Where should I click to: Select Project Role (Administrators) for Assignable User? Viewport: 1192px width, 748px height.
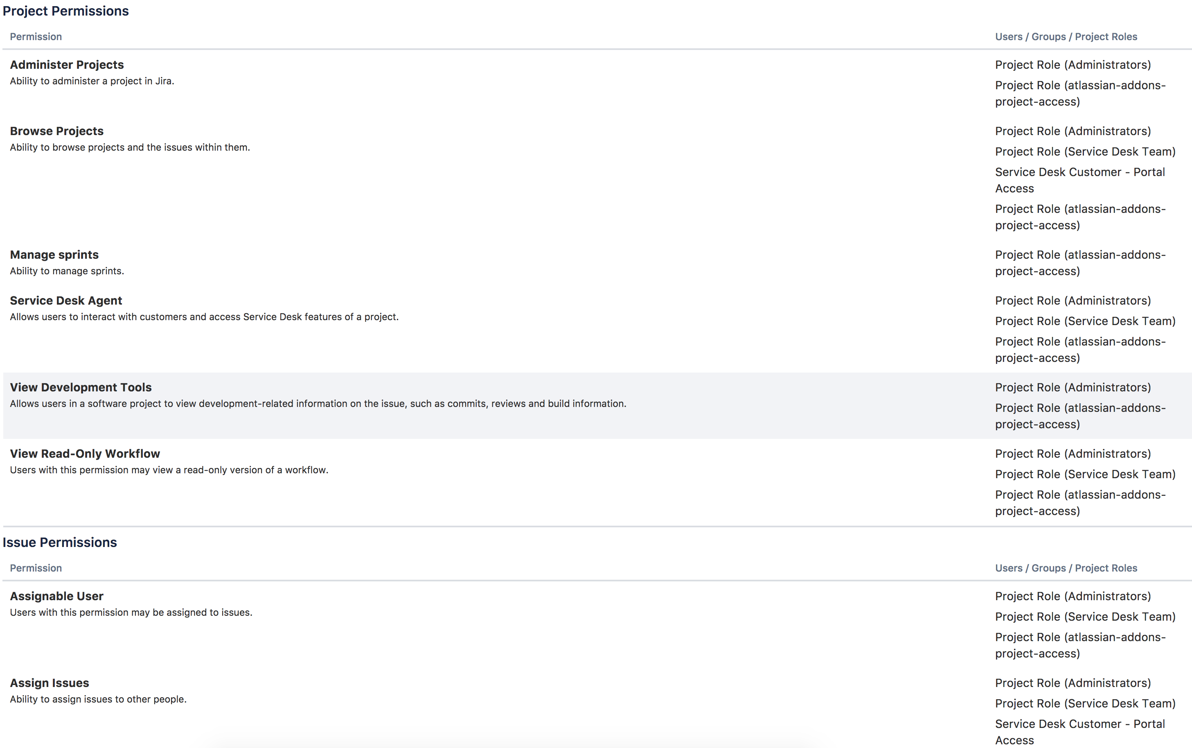point(1073,596)
